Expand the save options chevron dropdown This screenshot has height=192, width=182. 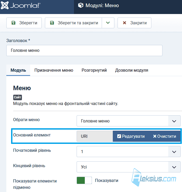(x=108, y=23)
